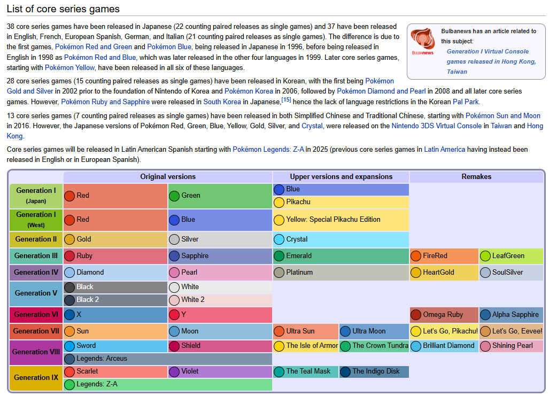Viewport: 557px width, 396px height.
Task: Click the Diamond cell in Generation IV
Action: 115,273
